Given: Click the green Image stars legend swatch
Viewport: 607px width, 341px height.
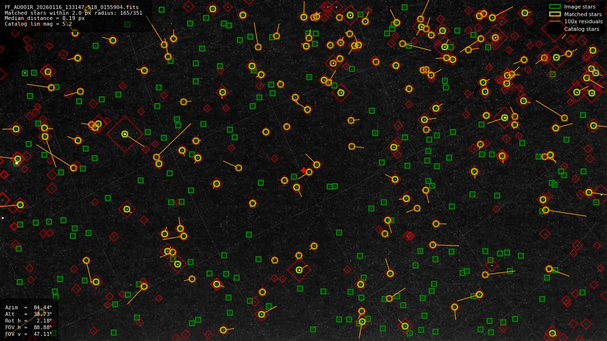Looking at the screenshot, I should pos(555,7).
